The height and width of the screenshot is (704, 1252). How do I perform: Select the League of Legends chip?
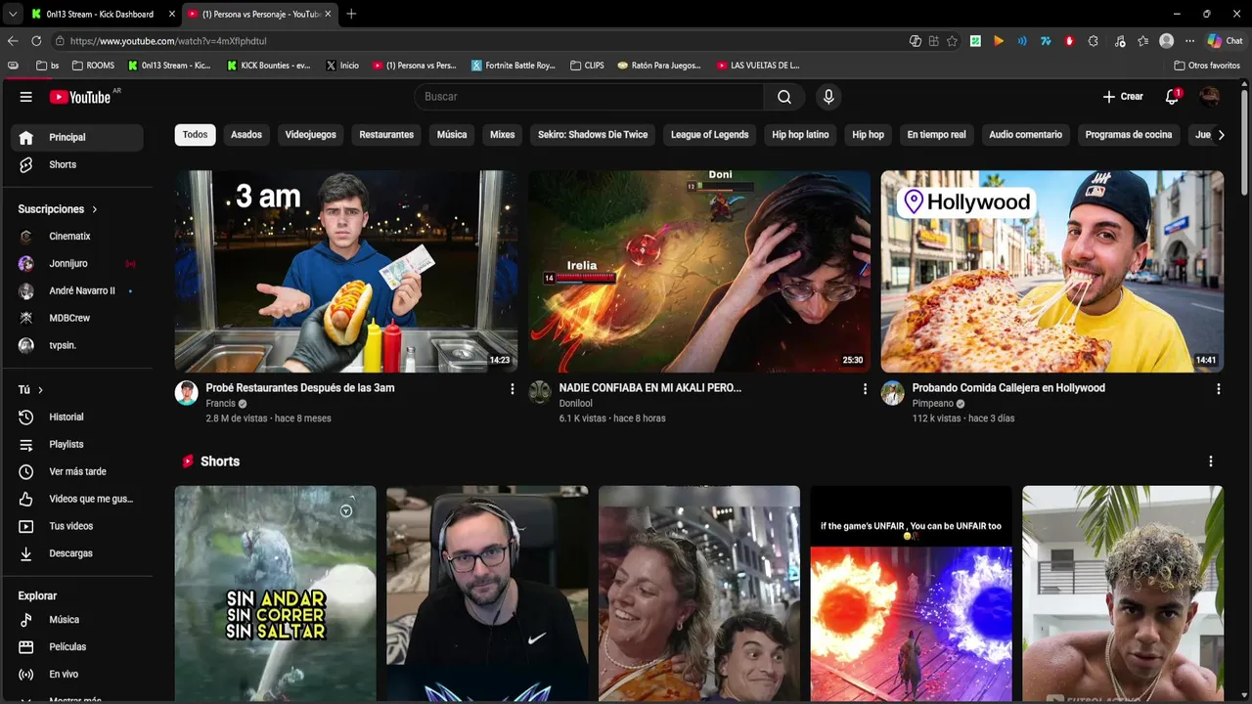(709, 135)
